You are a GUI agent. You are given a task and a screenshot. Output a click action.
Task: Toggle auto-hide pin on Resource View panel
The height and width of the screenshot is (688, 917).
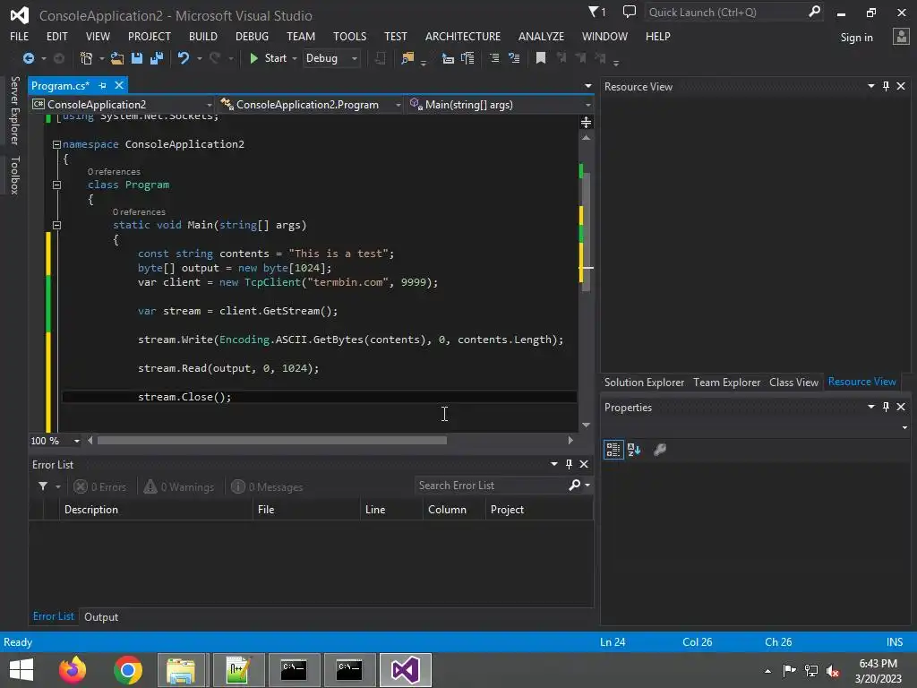tap(886, 86)
